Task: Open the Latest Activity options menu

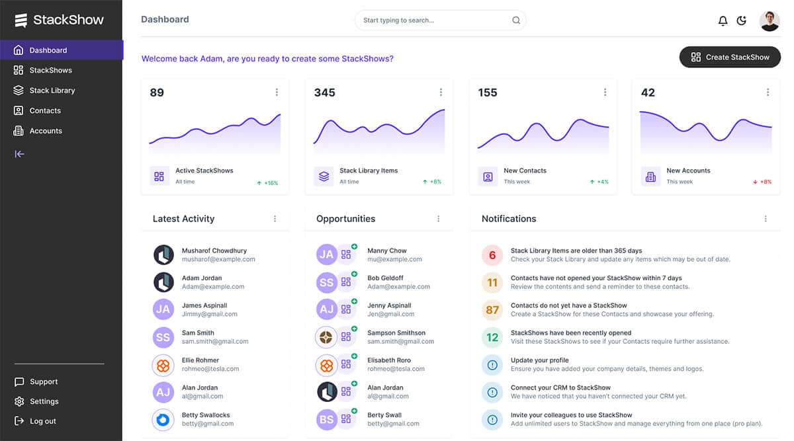Action: click(275, 218)
